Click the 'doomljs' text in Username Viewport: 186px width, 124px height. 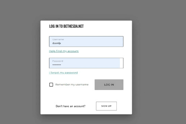coord(57,43)
